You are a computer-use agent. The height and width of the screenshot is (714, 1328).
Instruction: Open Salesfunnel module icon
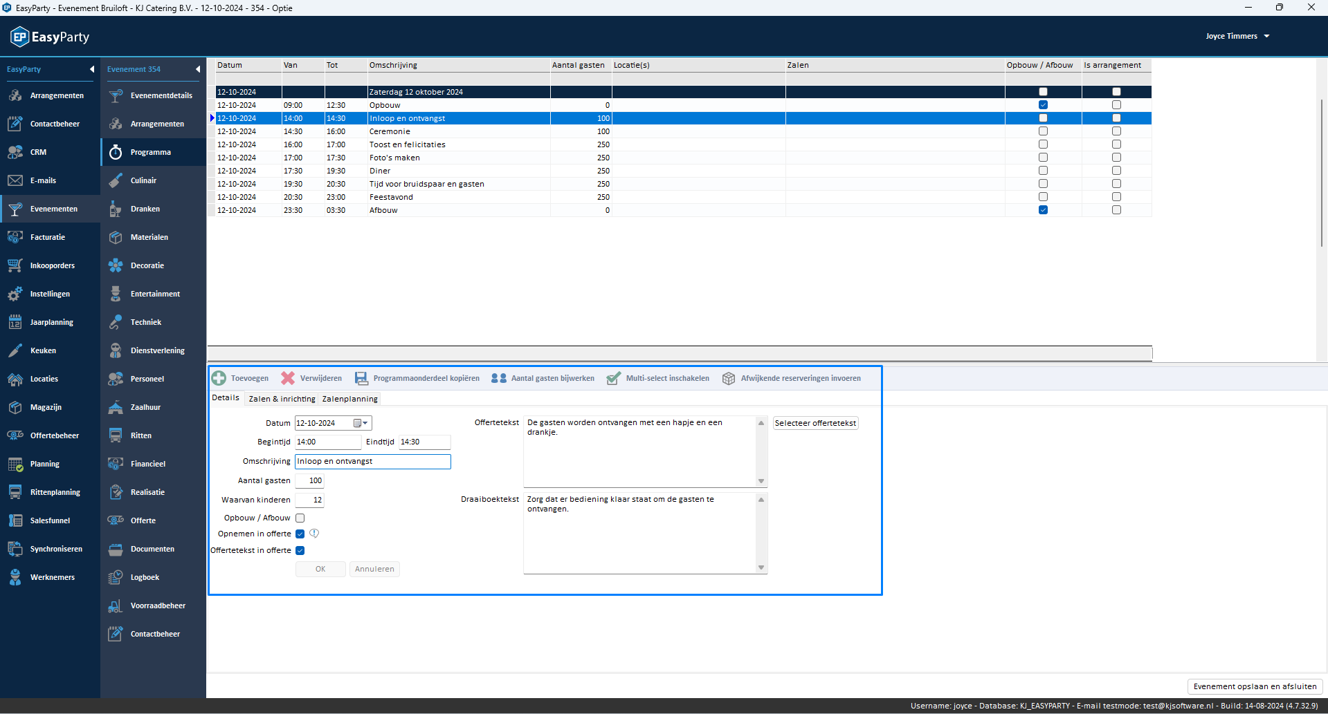pyautogui.click(x=15, y=520)
